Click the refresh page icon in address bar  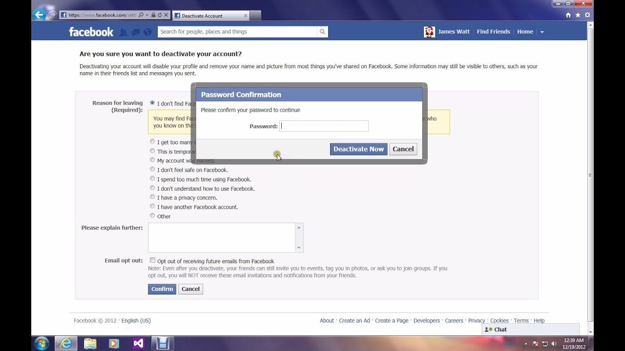click(x=159, y=15)
